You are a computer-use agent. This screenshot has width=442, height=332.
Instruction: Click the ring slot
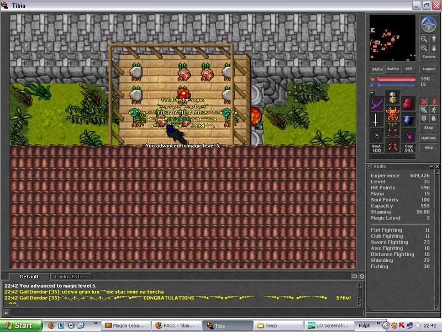coord(377,136)
